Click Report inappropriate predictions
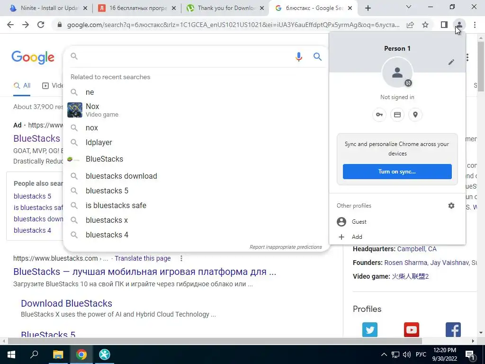The height and width of the screenshot is (364, 485). point(286,247)
